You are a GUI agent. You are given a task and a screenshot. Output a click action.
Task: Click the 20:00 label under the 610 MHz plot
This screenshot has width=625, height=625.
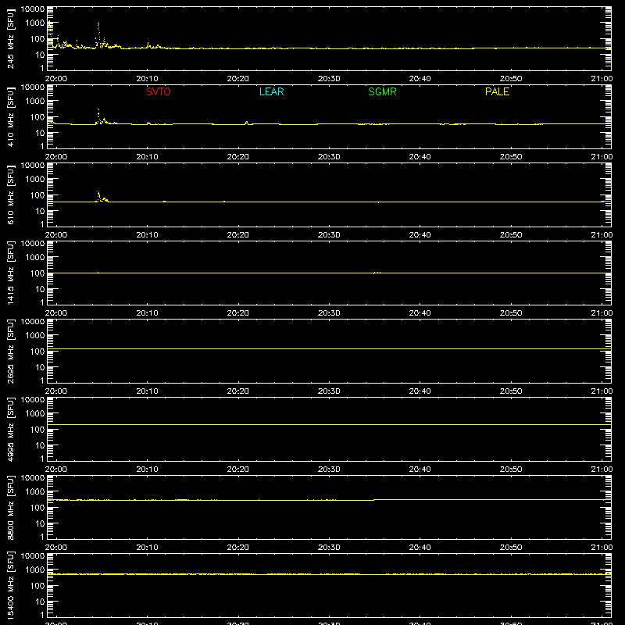56,235
